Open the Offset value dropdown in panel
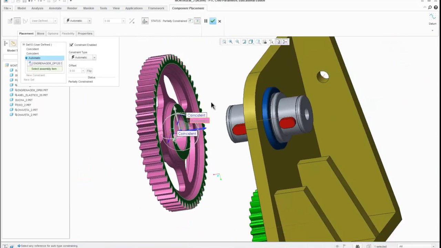441x248 pixels. [83, 71]
